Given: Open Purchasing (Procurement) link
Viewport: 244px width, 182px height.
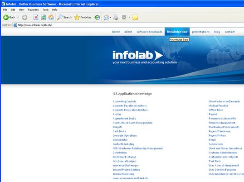Looking at the screenshot, I should pos(224,127).
